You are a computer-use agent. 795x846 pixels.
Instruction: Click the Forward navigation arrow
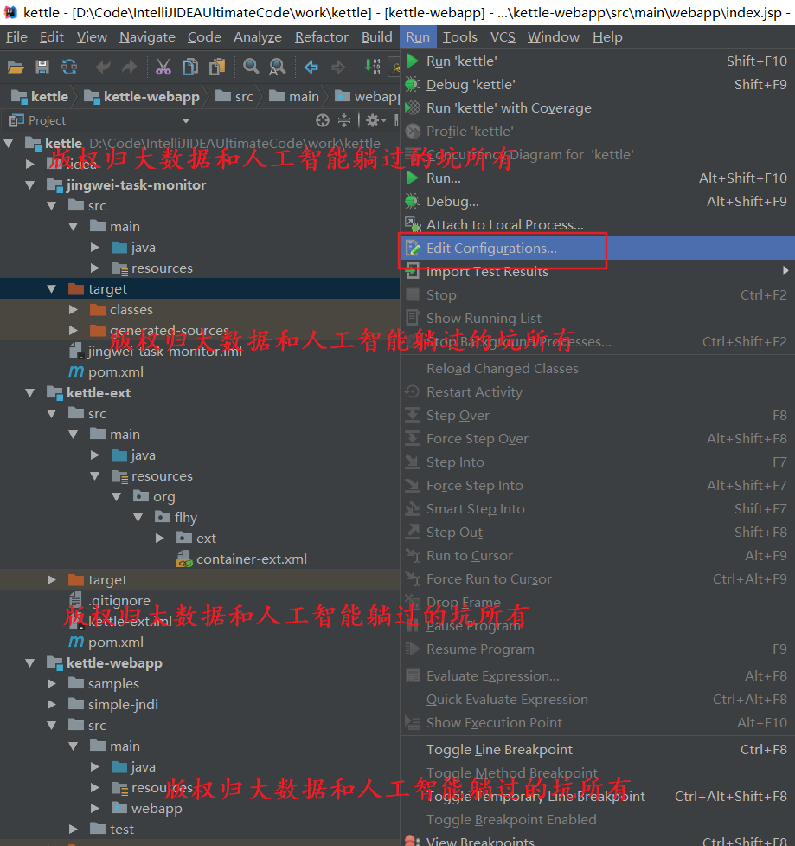[x=338, y=67]
